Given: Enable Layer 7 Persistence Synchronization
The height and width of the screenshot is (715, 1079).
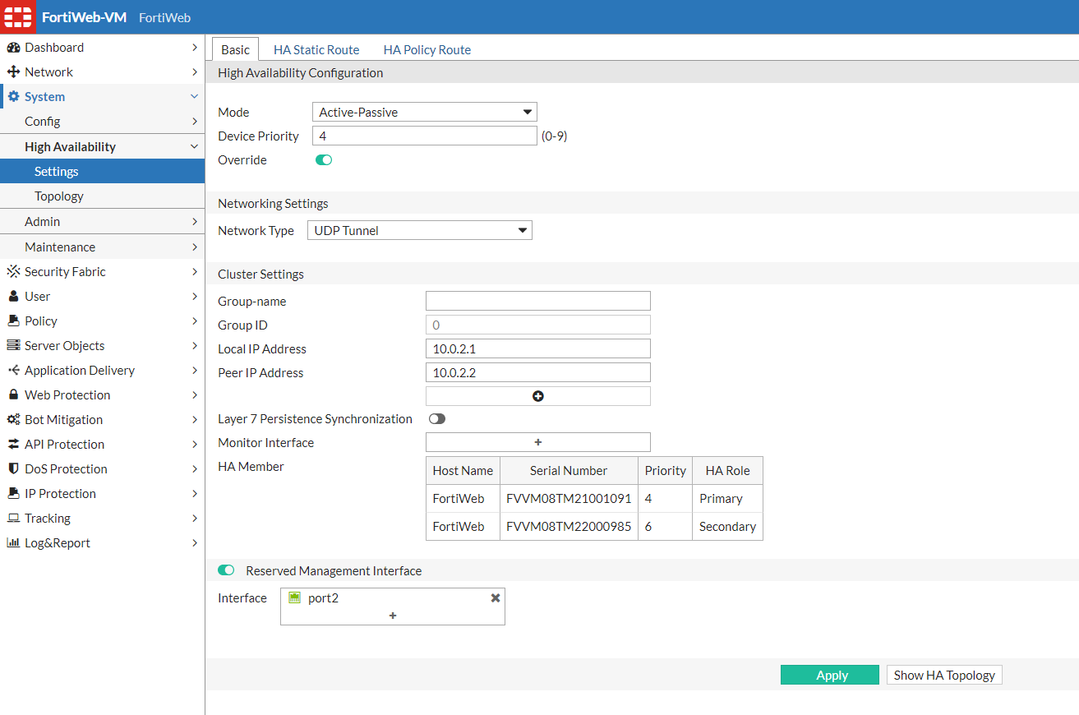Looking at the screenshot, I should tap(436, 418).
